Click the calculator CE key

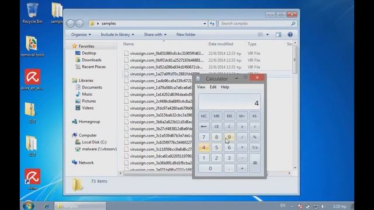click(217, 127)
